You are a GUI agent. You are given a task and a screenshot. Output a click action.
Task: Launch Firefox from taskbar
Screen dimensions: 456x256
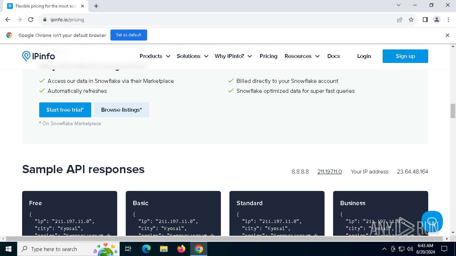point(181,249)
